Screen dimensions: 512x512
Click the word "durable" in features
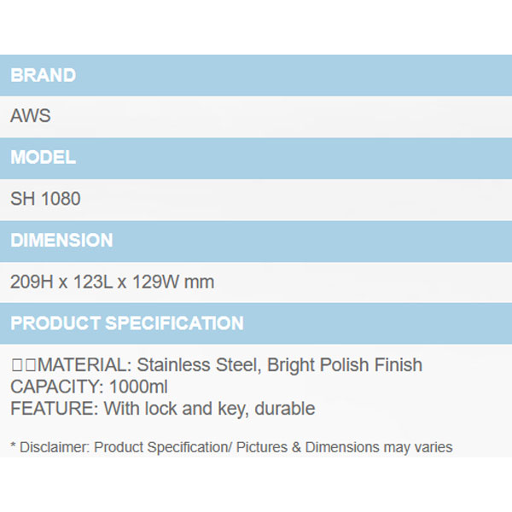[287, 409]
